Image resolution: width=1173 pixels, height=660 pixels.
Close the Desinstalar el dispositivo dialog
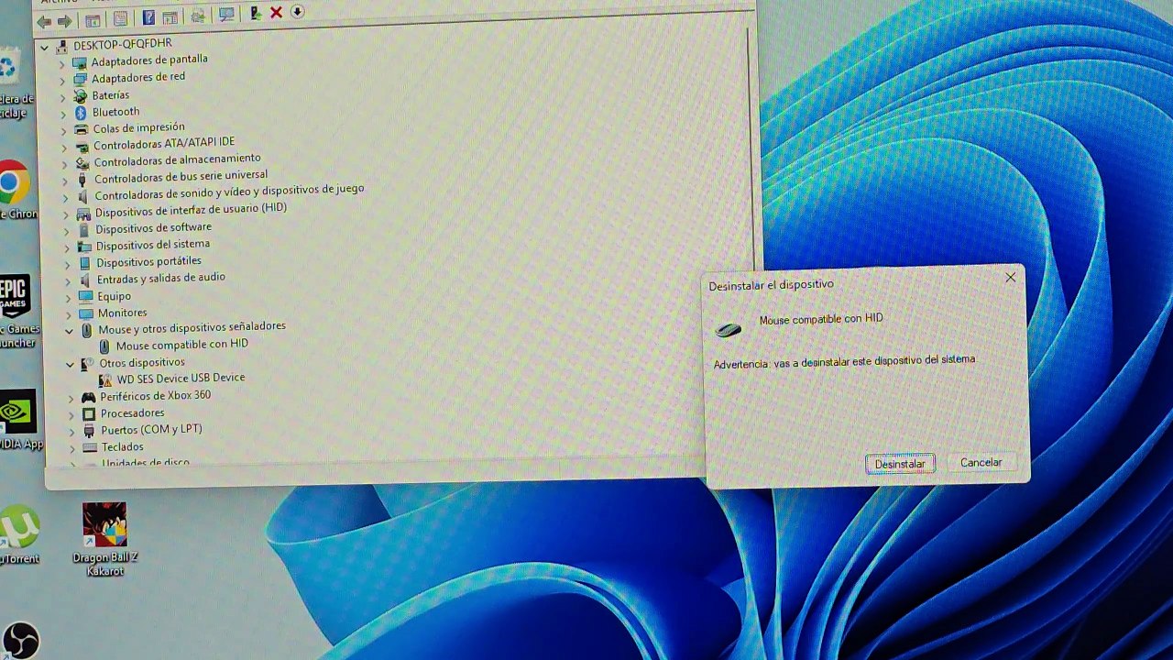click(1010, 278)
